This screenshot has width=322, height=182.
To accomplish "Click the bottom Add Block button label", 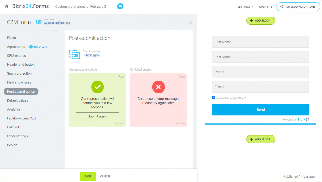I will click(263, 139).
